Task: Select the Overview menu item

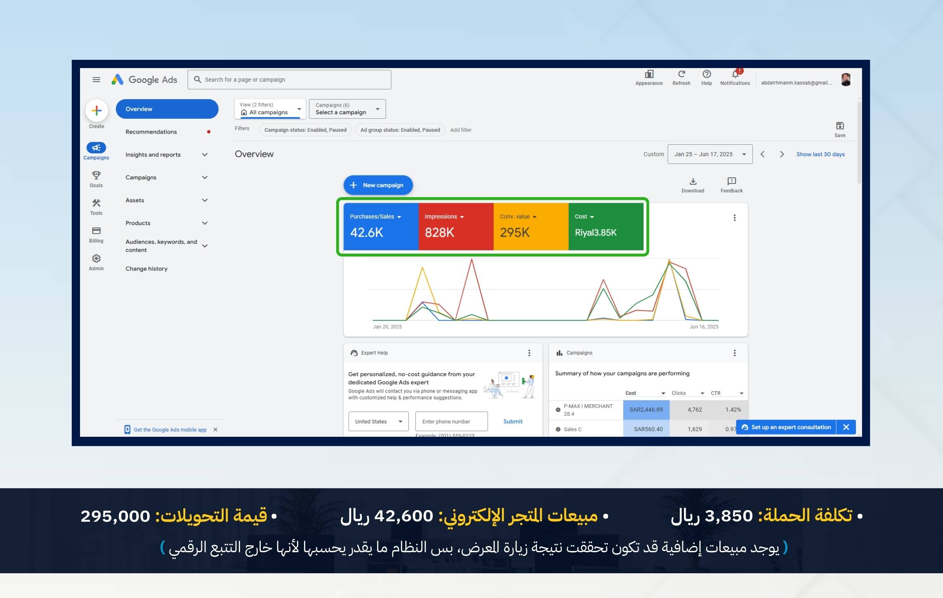Action: pos(167,109)
